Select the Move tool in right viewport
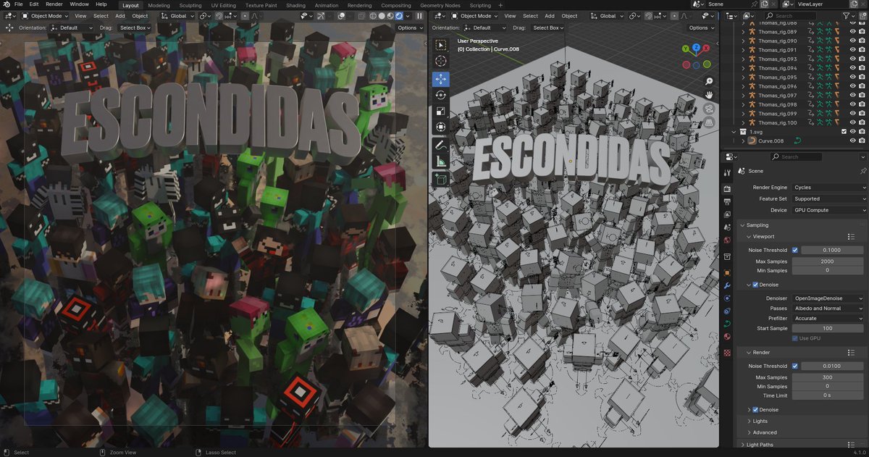Viewport: 869px width, 457px height. (440, 79)
